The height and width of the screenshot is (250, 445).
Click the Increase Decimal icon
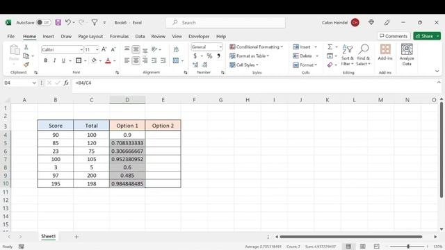coord(195,65)
